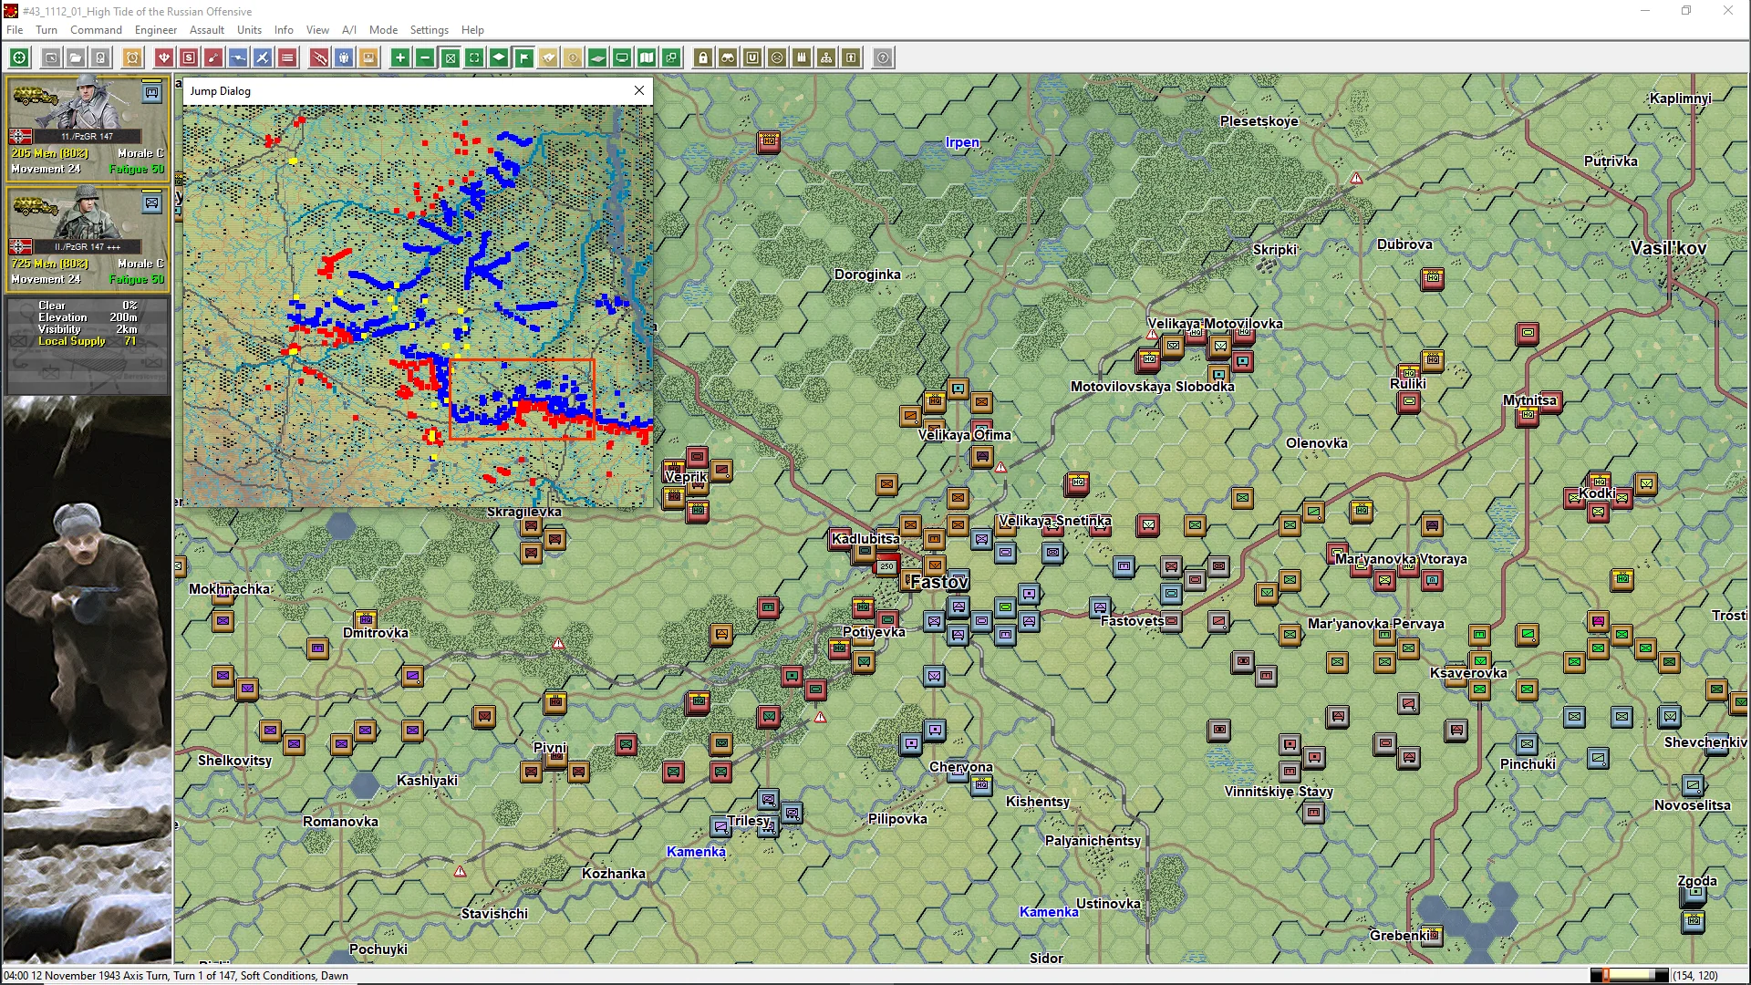Click the blue machine gun toolbar icon

(x=238, y=58)
